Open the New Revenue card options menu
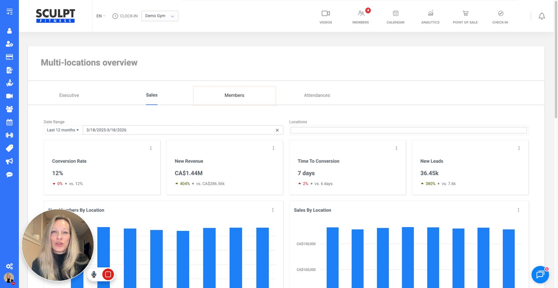The height and width of the screenshot is (288, 558). [x=273, y=148]
